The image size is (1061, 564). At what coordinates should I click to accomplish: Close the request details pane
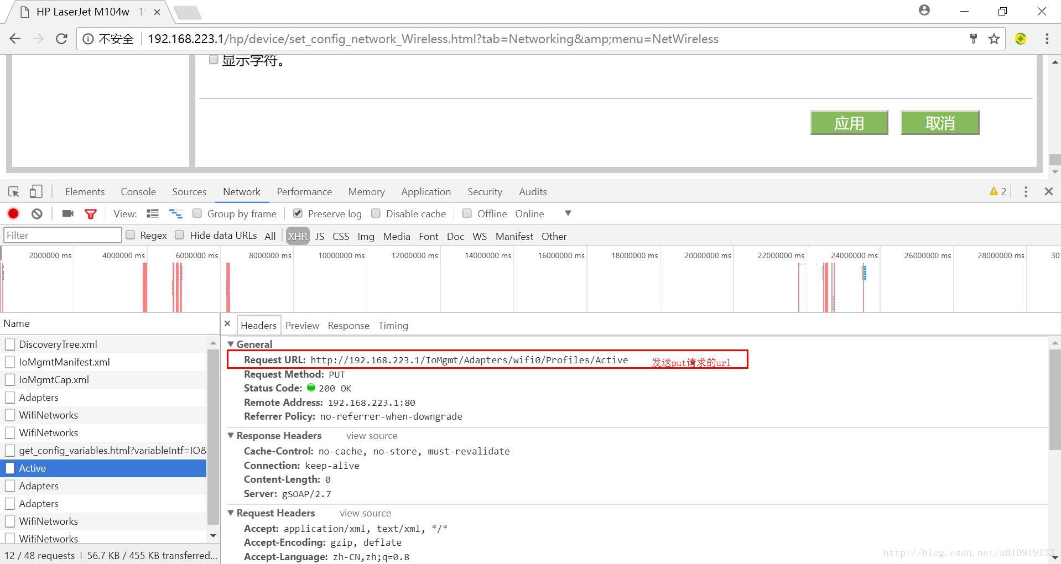(227, 324)
